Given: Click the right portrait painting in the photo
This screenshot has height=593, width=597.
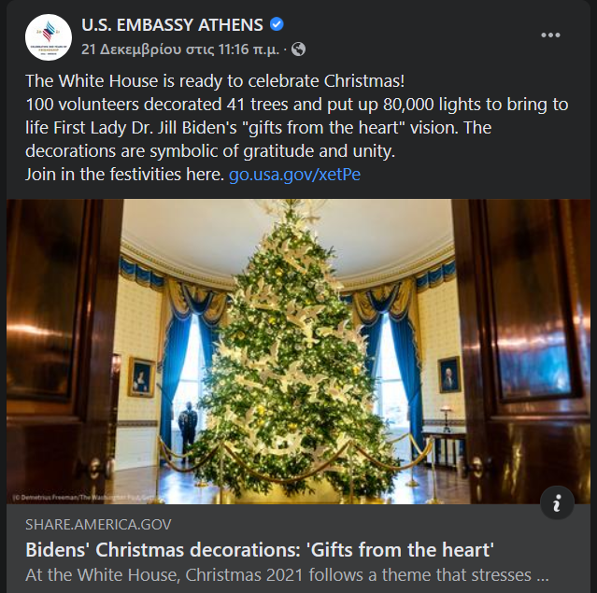Looking at the screenshot, I should click(x=449, y=374).
